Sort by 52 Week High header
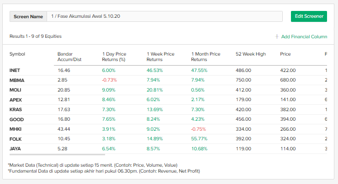This screenshot has height=184, width=338. pos(250,54)
